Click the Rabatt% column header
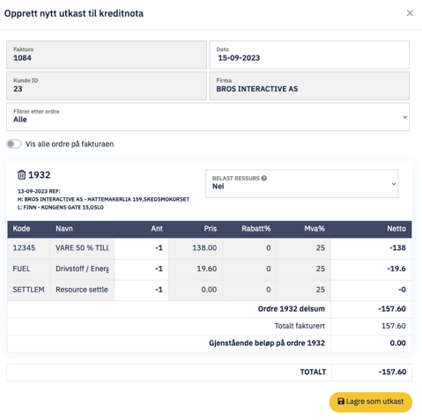Image resolution: width=422 pixels, height=420 pixels. 255,229
